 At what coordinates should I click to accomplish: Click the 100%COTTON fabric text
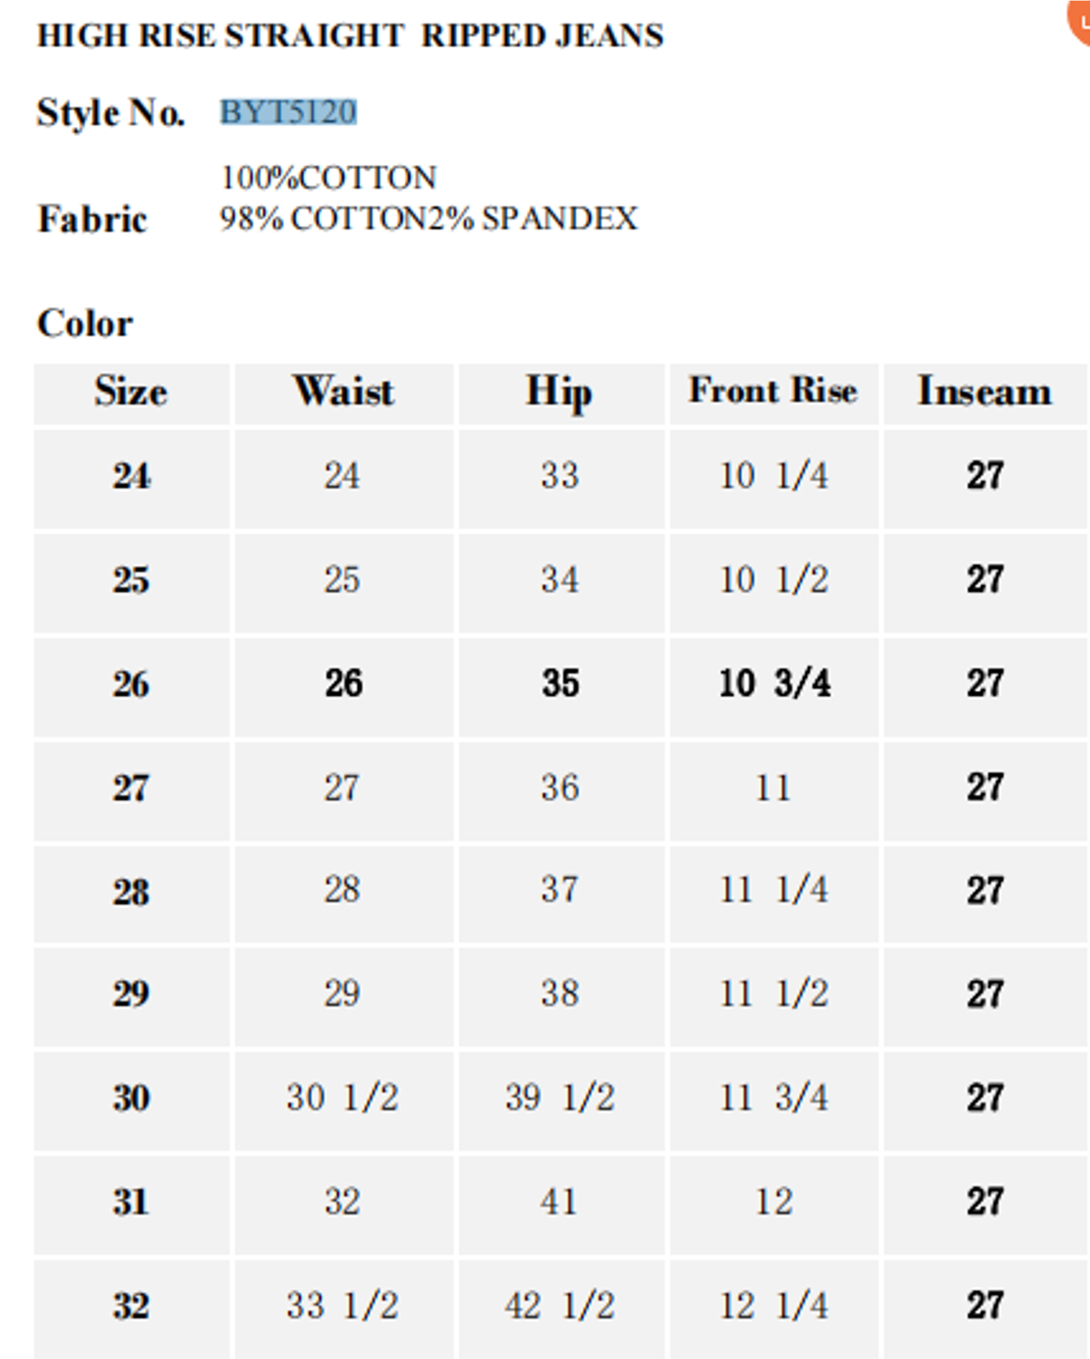[328, 178]
